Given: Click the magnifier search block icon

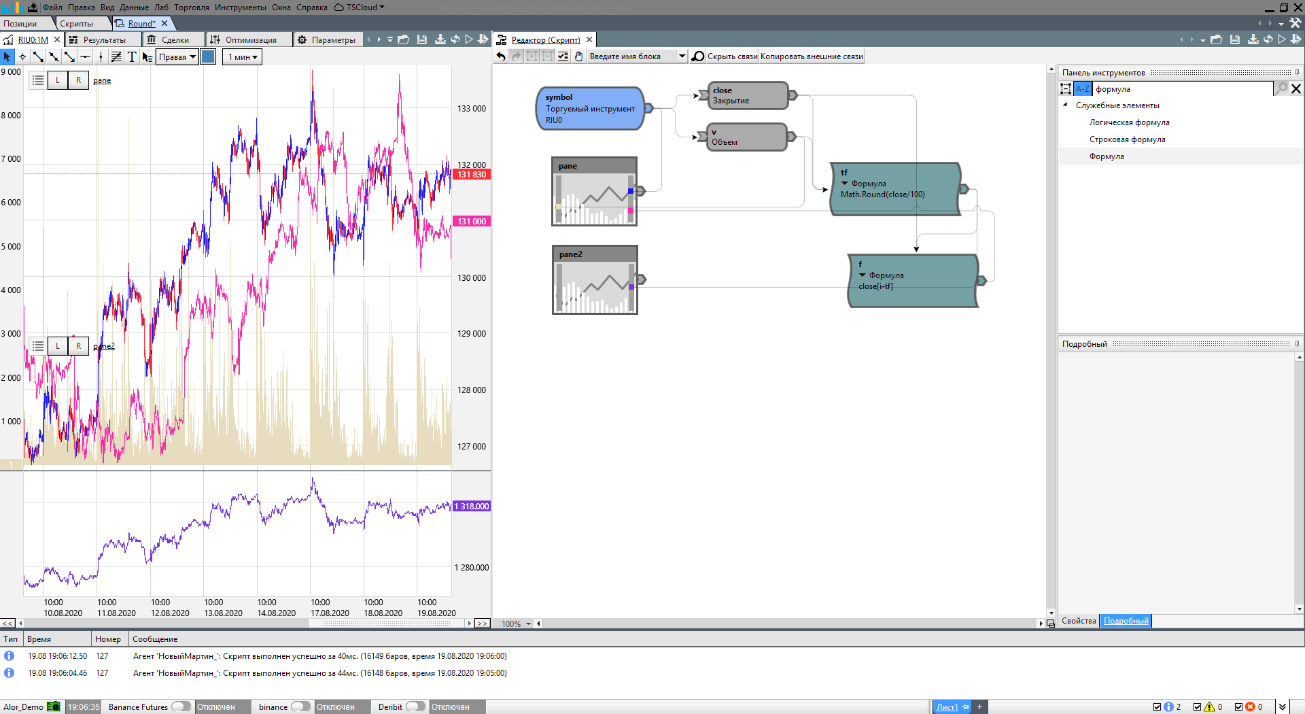Looking at the screenshot, I should [697, 56].
